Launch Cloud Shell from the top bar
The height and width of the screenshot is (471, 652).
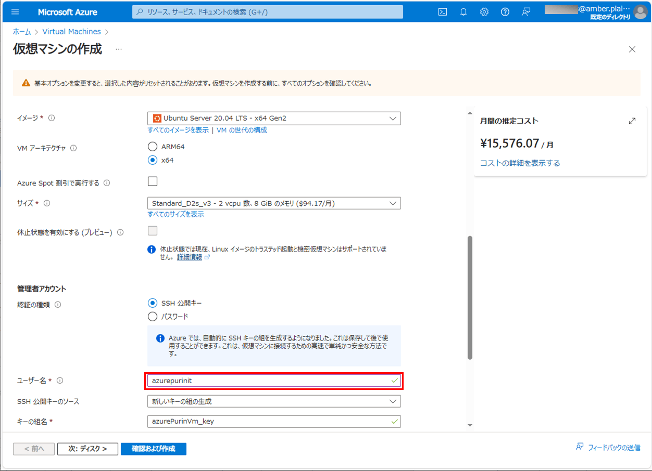(x=443, y=12)
